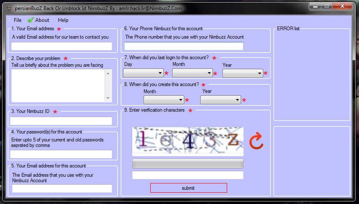Viewport: 359px width, 204px height.
Task: Click 'A vaild Email address for our team' text
Action: [x=60, y=37]
